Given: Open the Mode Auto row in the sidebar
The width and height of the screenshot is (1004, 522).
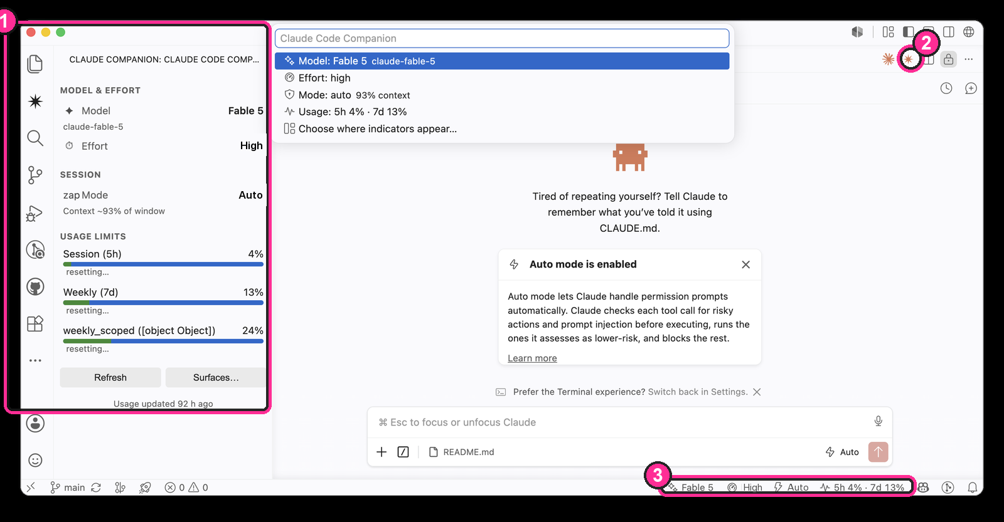Looking at the screenshot, I should (163, 195).
